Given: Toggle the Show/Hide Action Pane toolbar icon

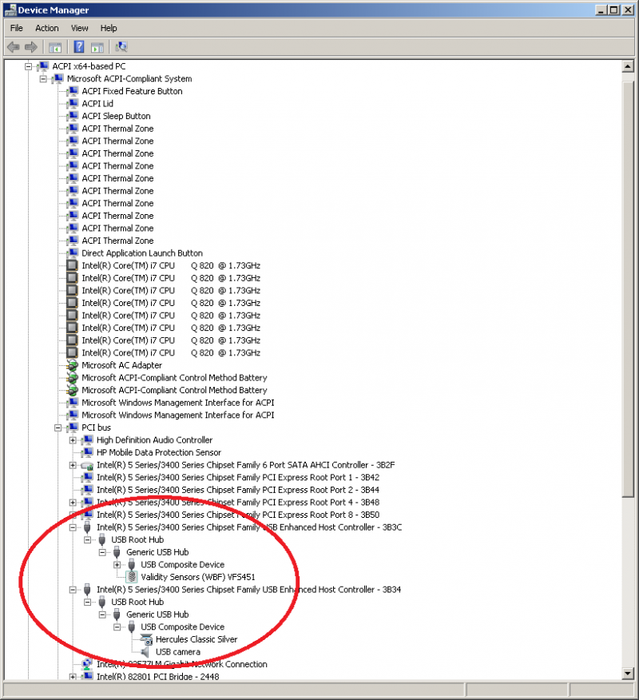Looking at the screenshot, I should (x=97, y=47).
